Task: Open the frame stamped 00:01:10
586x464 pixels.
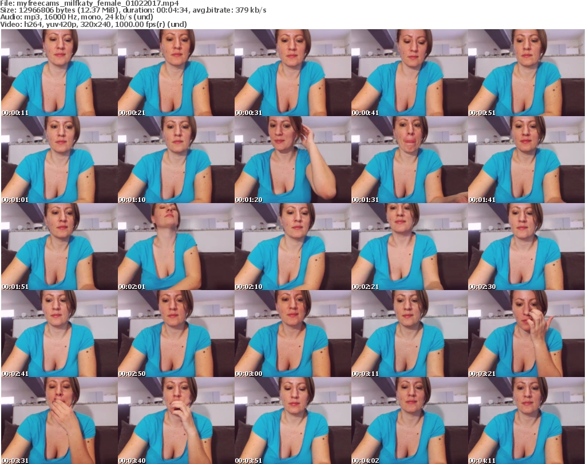Action: click(176, 160)
